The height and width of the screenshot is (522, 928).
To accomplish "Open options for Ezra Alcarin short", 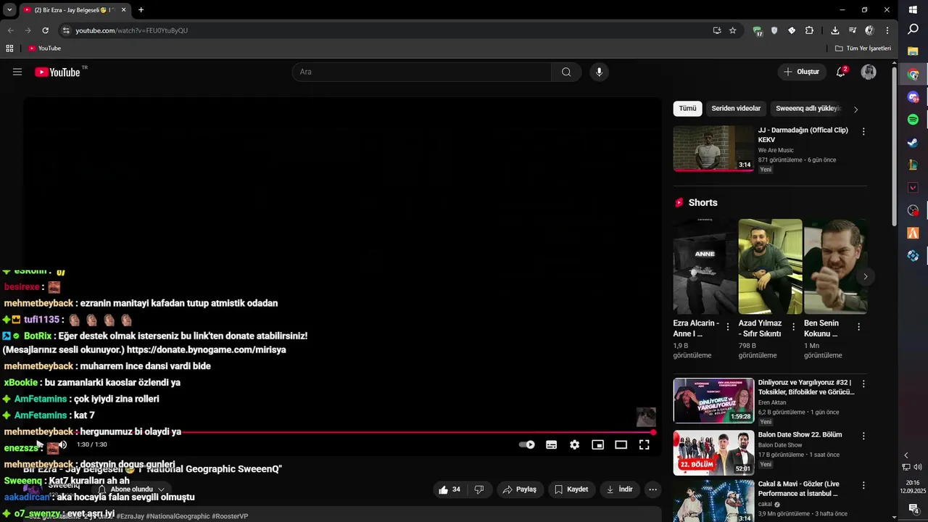I will pos(728,327).
